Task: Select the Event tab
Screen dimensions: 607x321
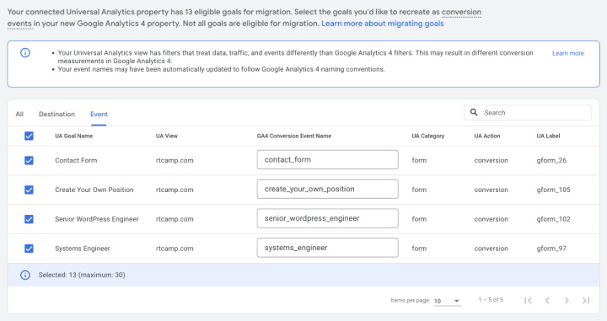Action: 99,114
